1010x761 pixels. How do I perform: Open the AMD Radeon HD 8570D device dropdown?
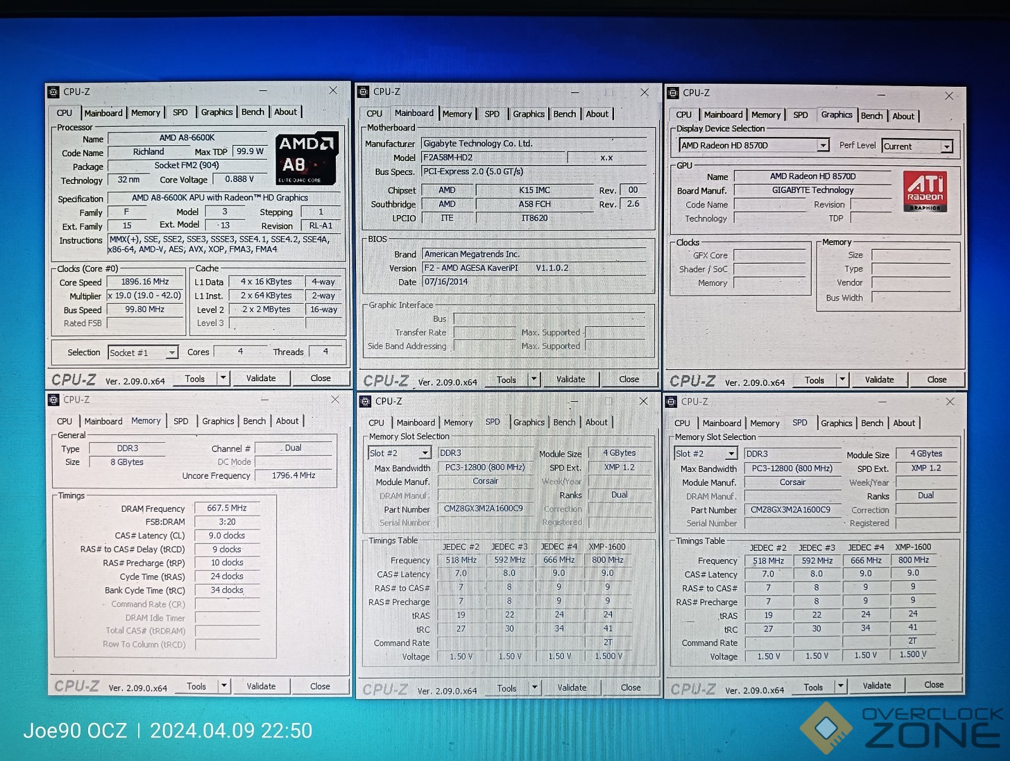coord(822,146)
